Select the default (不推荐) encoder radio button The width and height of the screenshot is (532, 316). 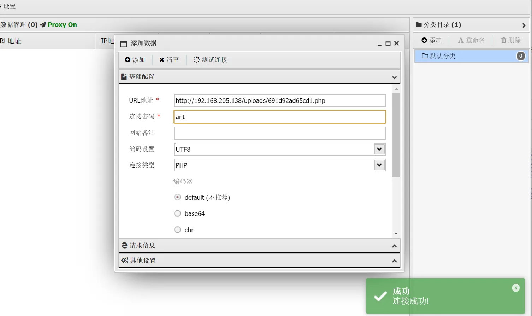tap(178, 197)
